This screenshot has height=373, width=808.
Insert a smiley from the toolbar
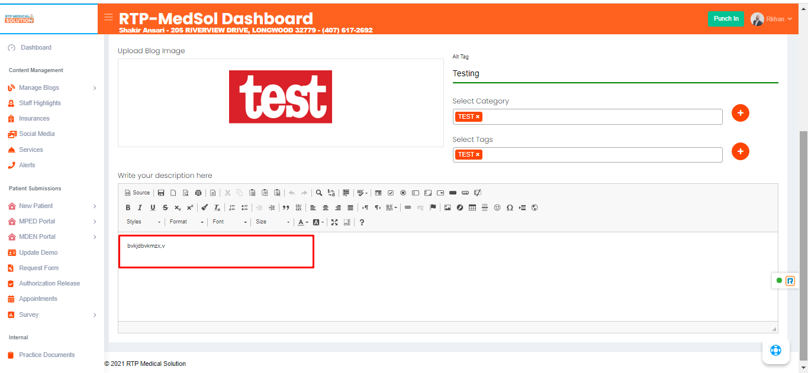click(x=497, y=207)
